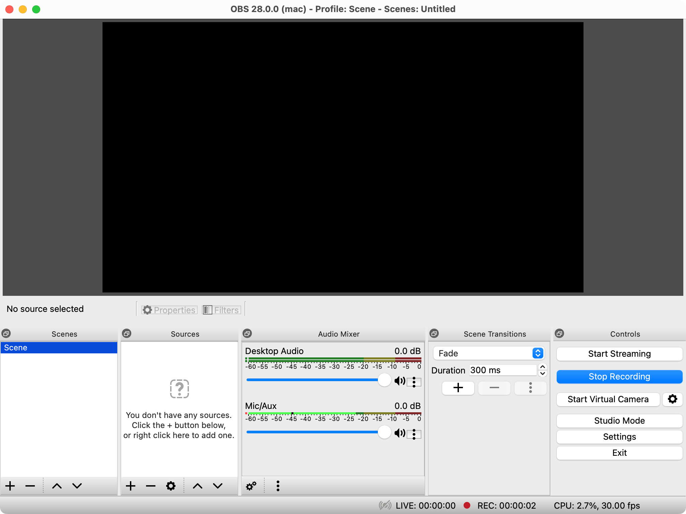The height and width of the screenshot is (514, 686).
Task: Open the Scene Transitions properties dots menu
Action: click(530, 388)
